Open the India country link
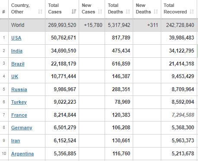The width and height of the screenshot is (198, 161). coord(17,51)
